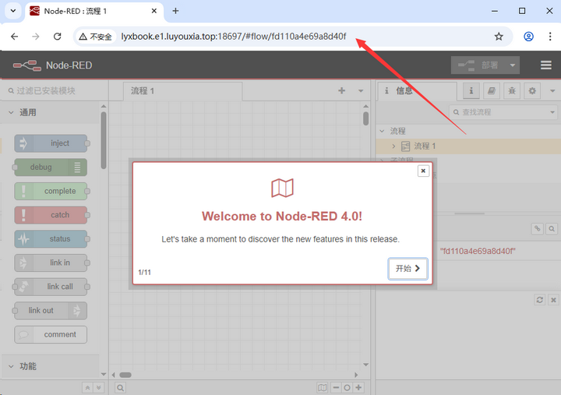
Task: Toggle the navigator map view button
Action: [323, 387]
